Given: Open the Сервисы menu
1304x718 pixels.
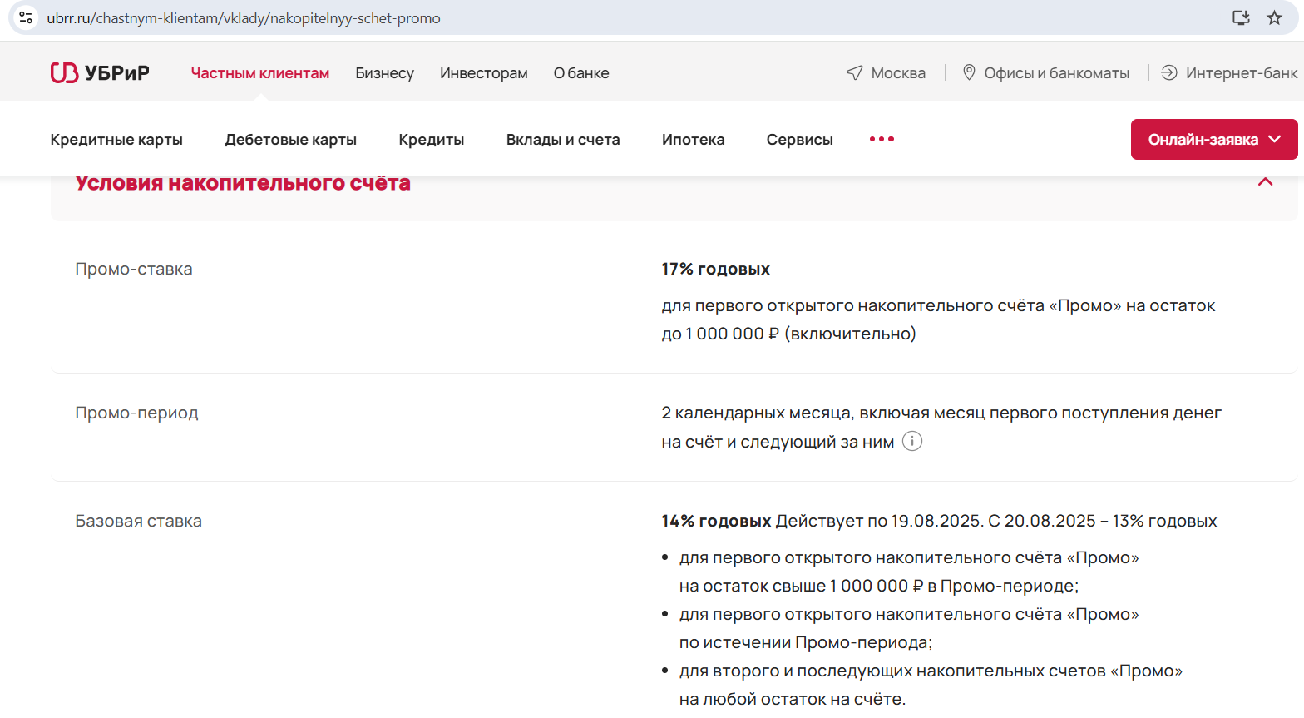Looking at the screenshot, I should 800,140.
